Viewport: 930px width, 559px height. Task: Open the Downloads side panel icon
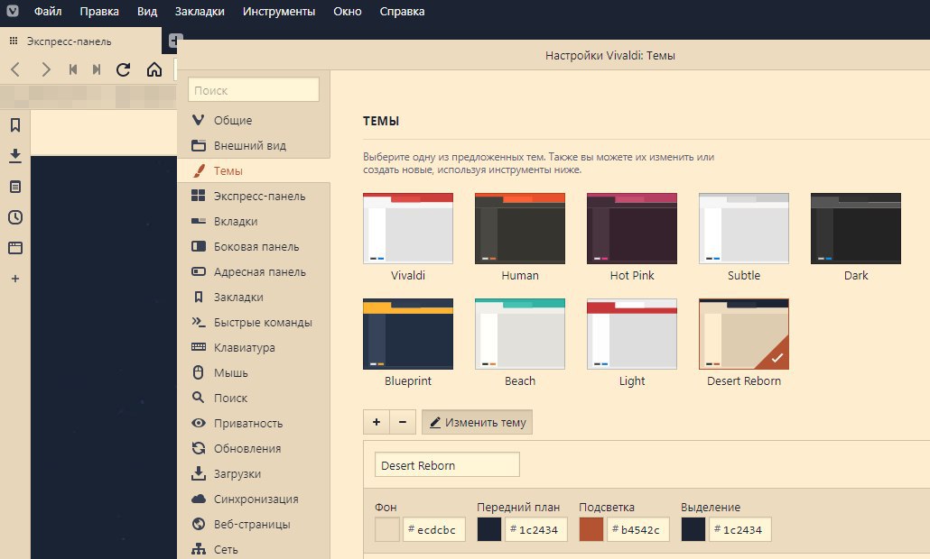click(x=15, y=156)
